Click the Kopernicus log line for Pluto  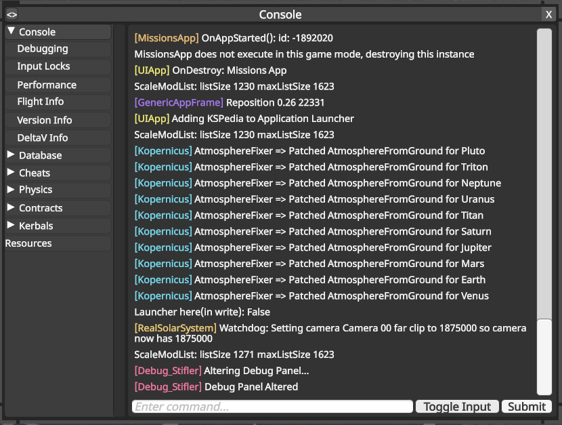pyautogui.click(x=309, y=151)
